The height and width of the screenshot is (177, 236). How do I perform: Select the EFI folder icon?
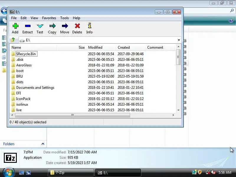13,93
